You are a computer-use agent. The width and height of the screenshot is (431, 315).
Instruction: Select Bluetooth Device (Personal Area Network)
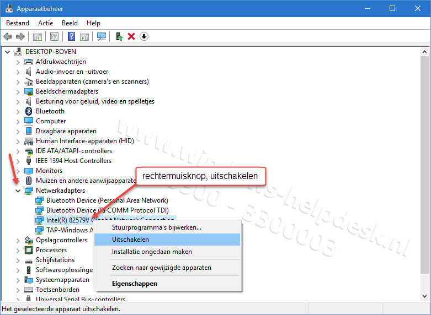107,200
